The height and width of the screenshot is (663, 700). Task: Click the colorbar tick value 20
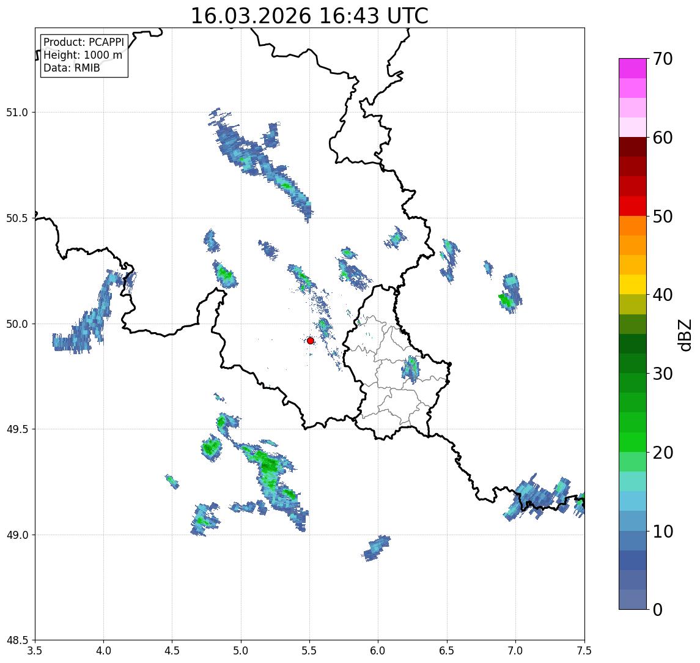[x=663, y=453]
